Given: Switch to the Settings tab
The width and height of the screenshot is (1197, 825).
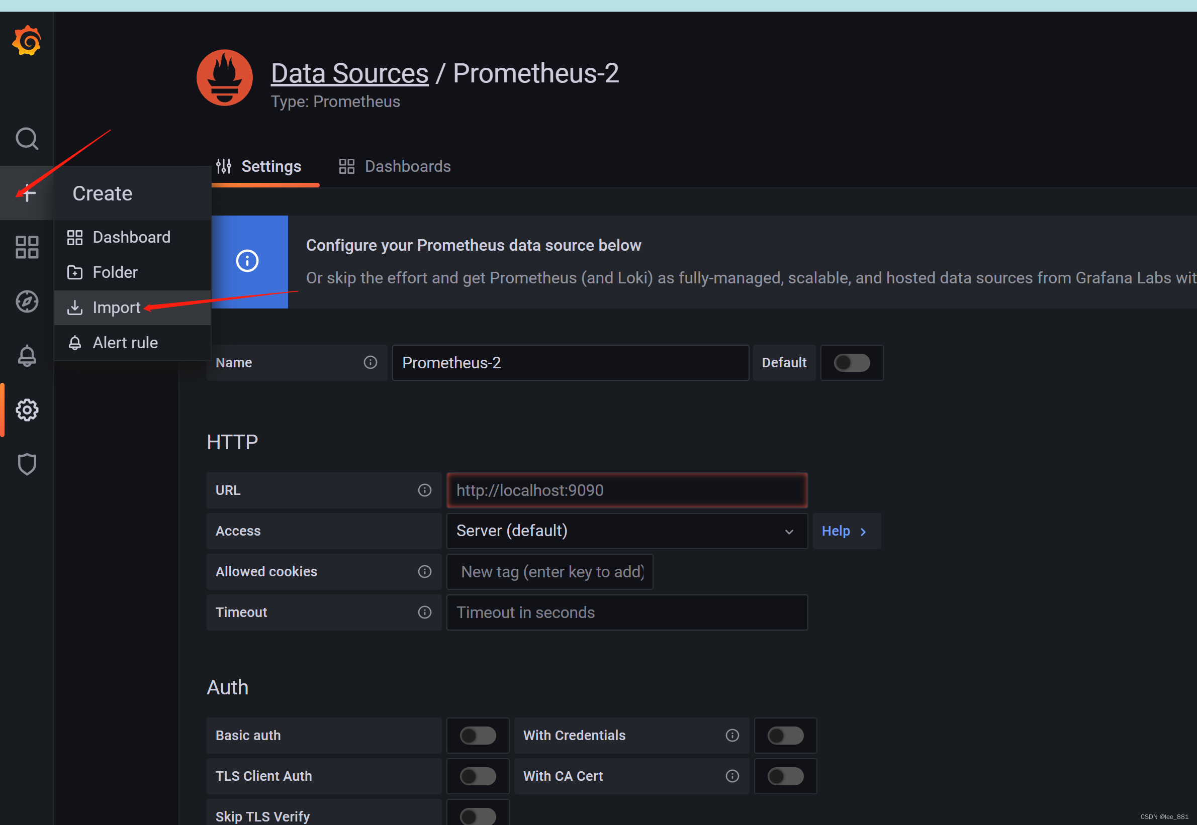Looking at the screenshot, I should point(259,166).
